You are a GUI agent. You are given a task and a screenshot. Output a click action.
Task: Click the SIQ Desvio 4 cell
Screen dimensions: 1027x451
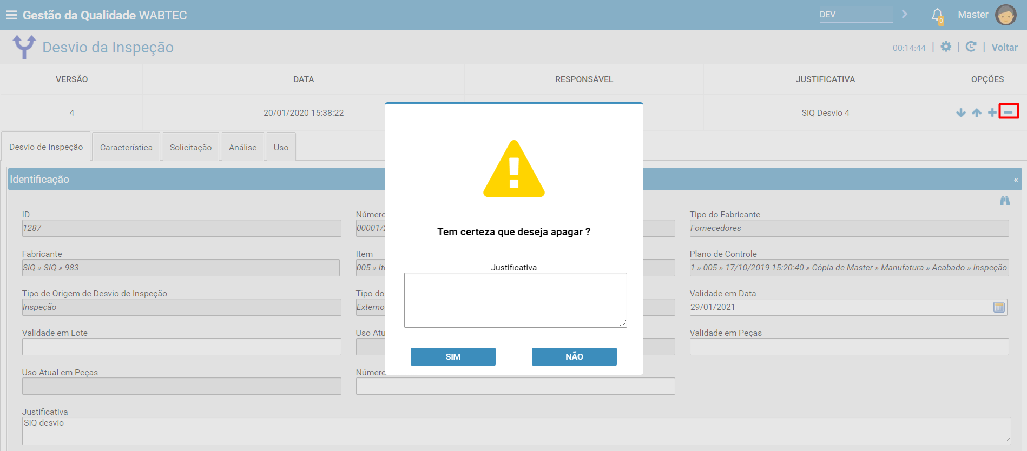pyautogui.click(x=825, y=113)
